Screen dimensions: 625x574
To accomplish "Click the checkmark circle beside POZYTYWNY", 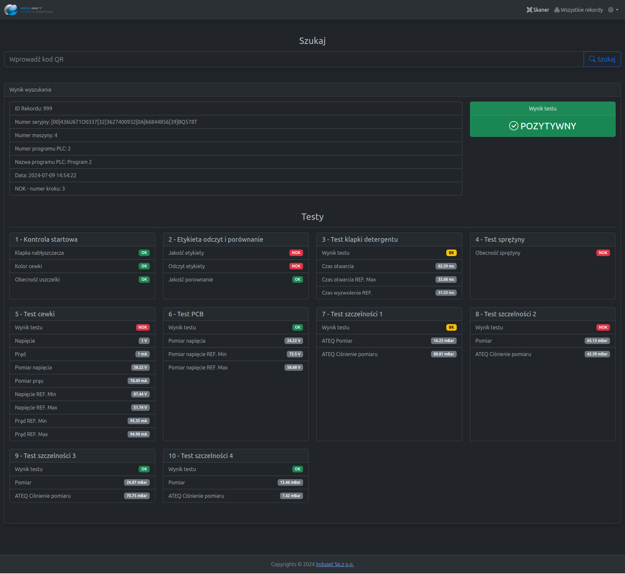I will (x=513, y=126).
